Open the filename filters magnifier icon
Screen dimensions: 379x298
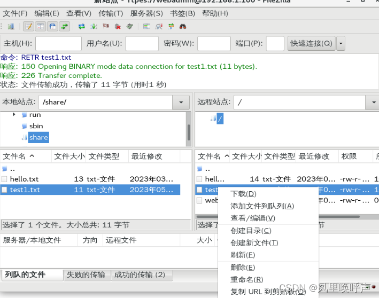(x=159, y=26)
